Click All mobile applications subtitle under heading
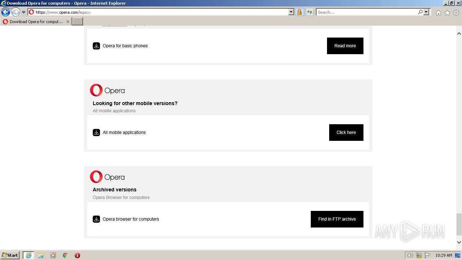This screenshot has height=260, width=462. pos(114,111)
